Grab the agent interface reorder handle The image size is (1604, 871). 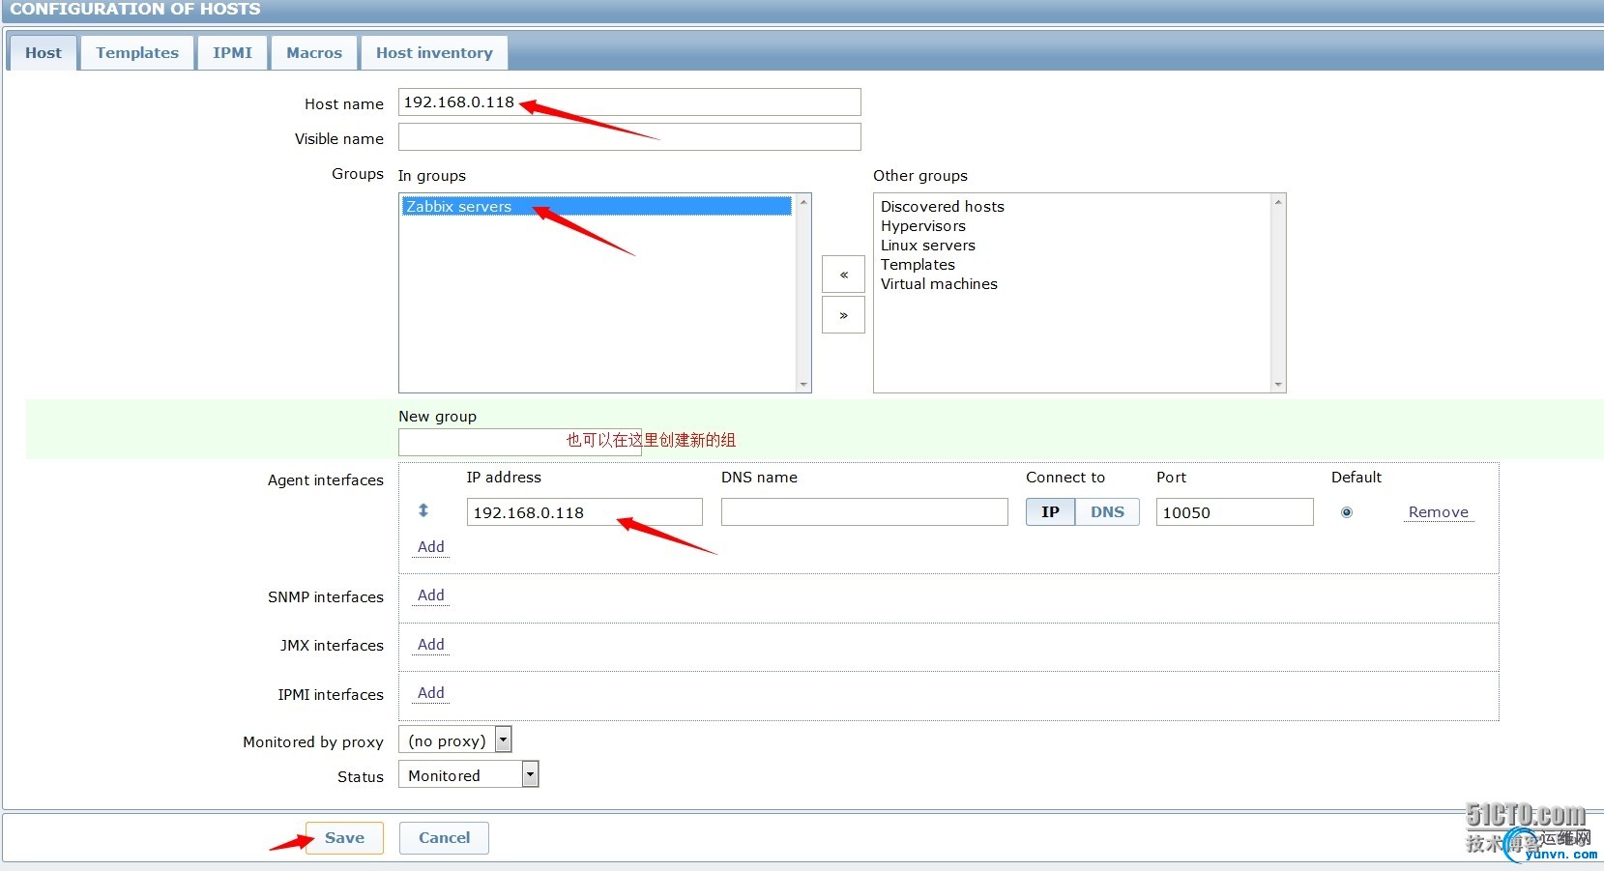point(423,510)
